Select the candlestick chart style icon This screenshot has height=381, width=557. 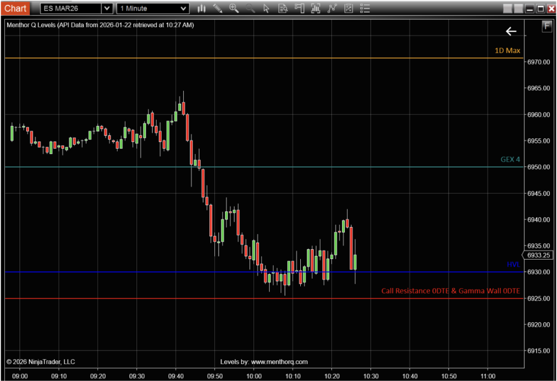click(x=201, y=8)
